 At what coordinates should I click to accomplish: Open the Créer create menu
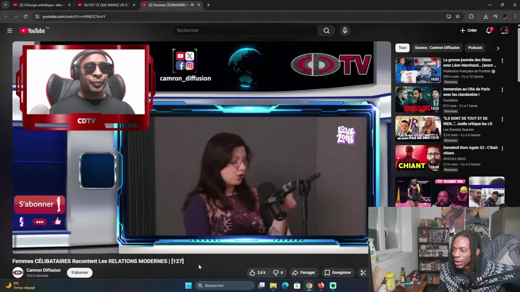(x=468, y=30)
